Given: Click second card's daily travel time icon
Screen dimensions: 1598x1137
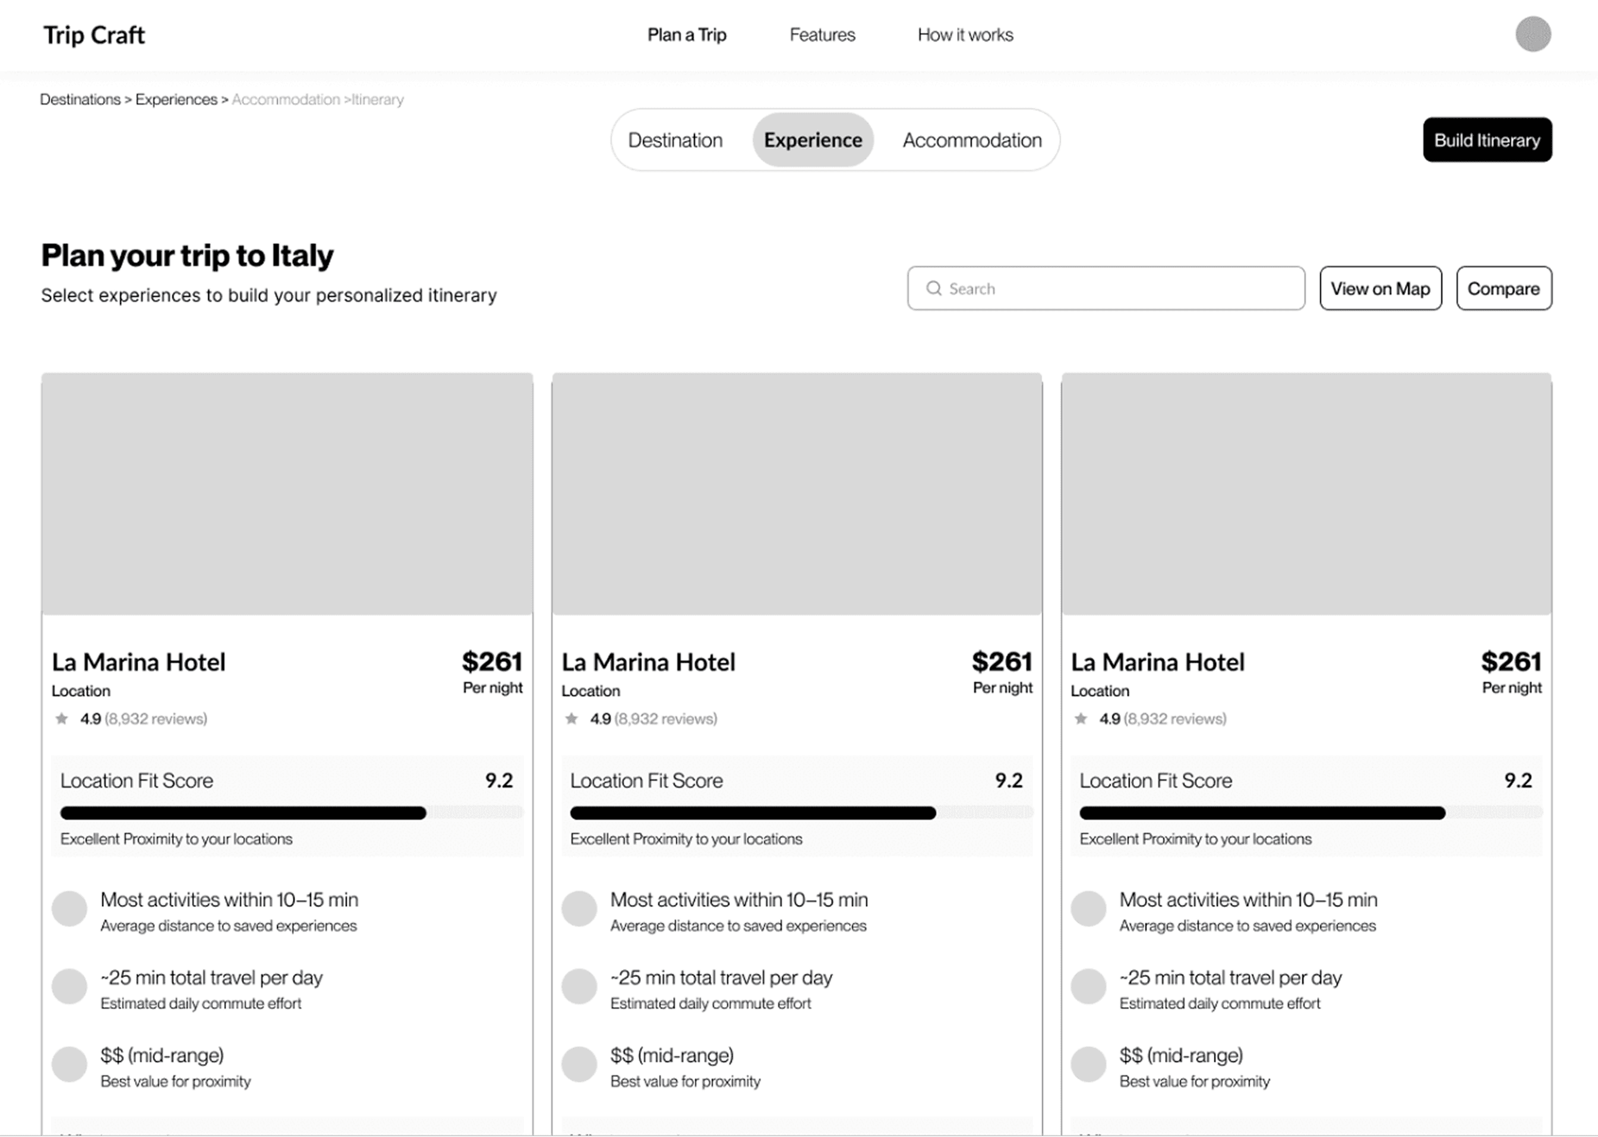Looking at the screenshot, I should click(579, 987).
